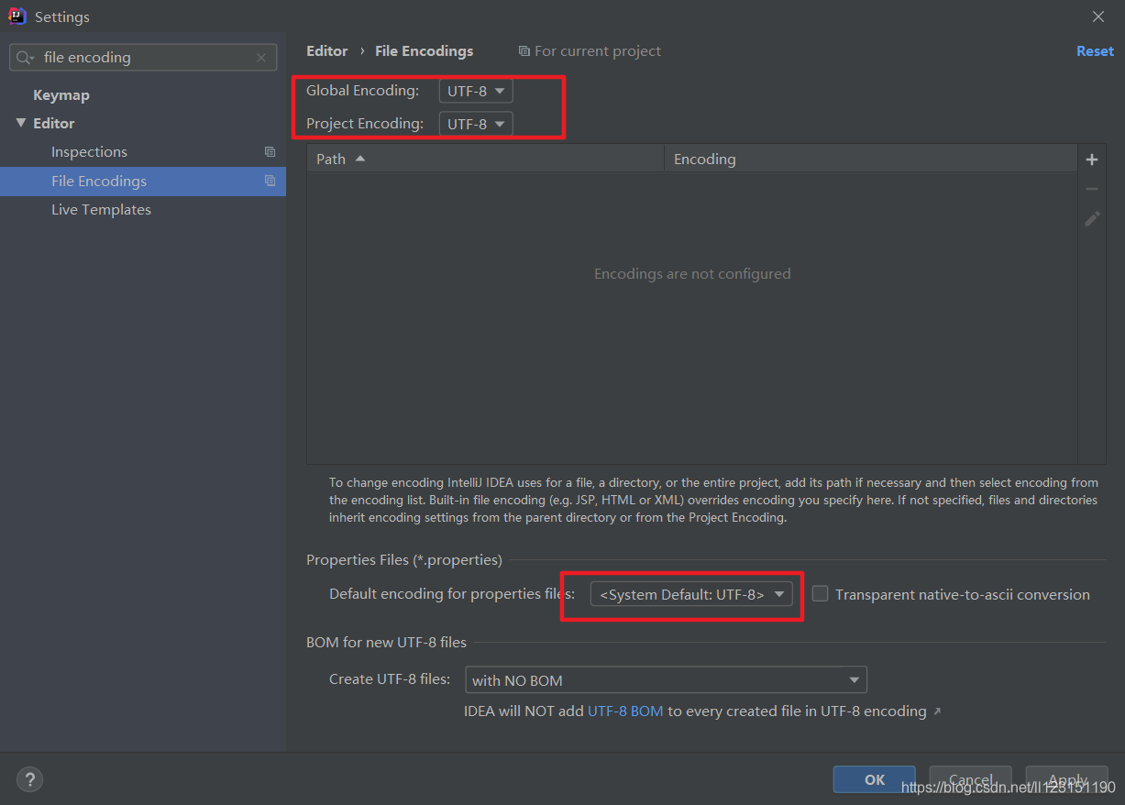This screenshot has height=805, width=1125.
Task: Enable Transparent native-to-ascii conversion checkbox
Action: point(820,594)
